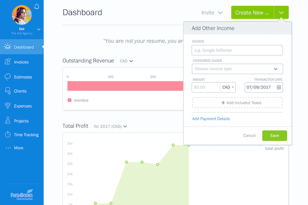
Task: Click the Dashboard sun icon in sidebar
Action: [x=7, y=47]
